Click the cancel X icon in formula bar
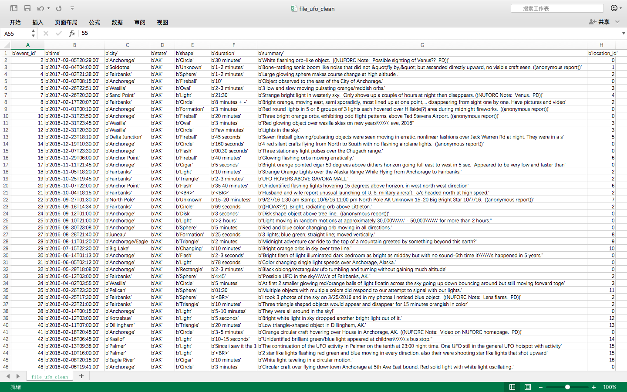Viewport: 627px width, 392px height. tap(46, 33)
